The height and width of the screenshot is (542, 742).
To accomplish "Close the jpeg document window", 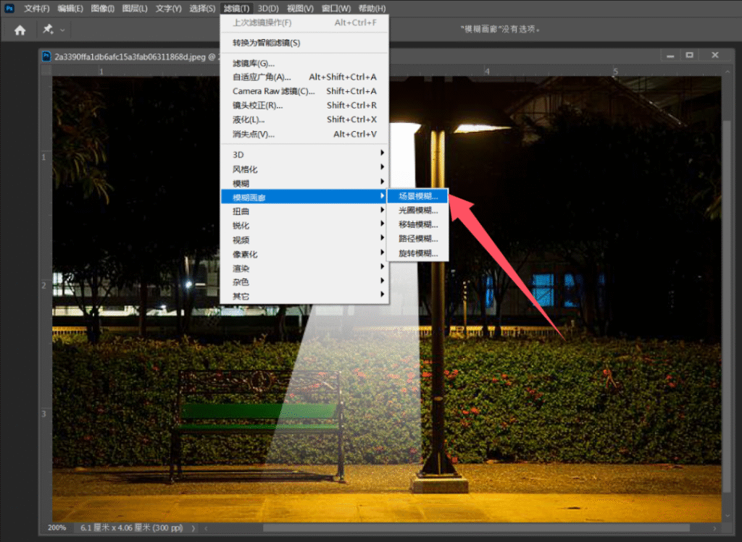I will (715, 55).
